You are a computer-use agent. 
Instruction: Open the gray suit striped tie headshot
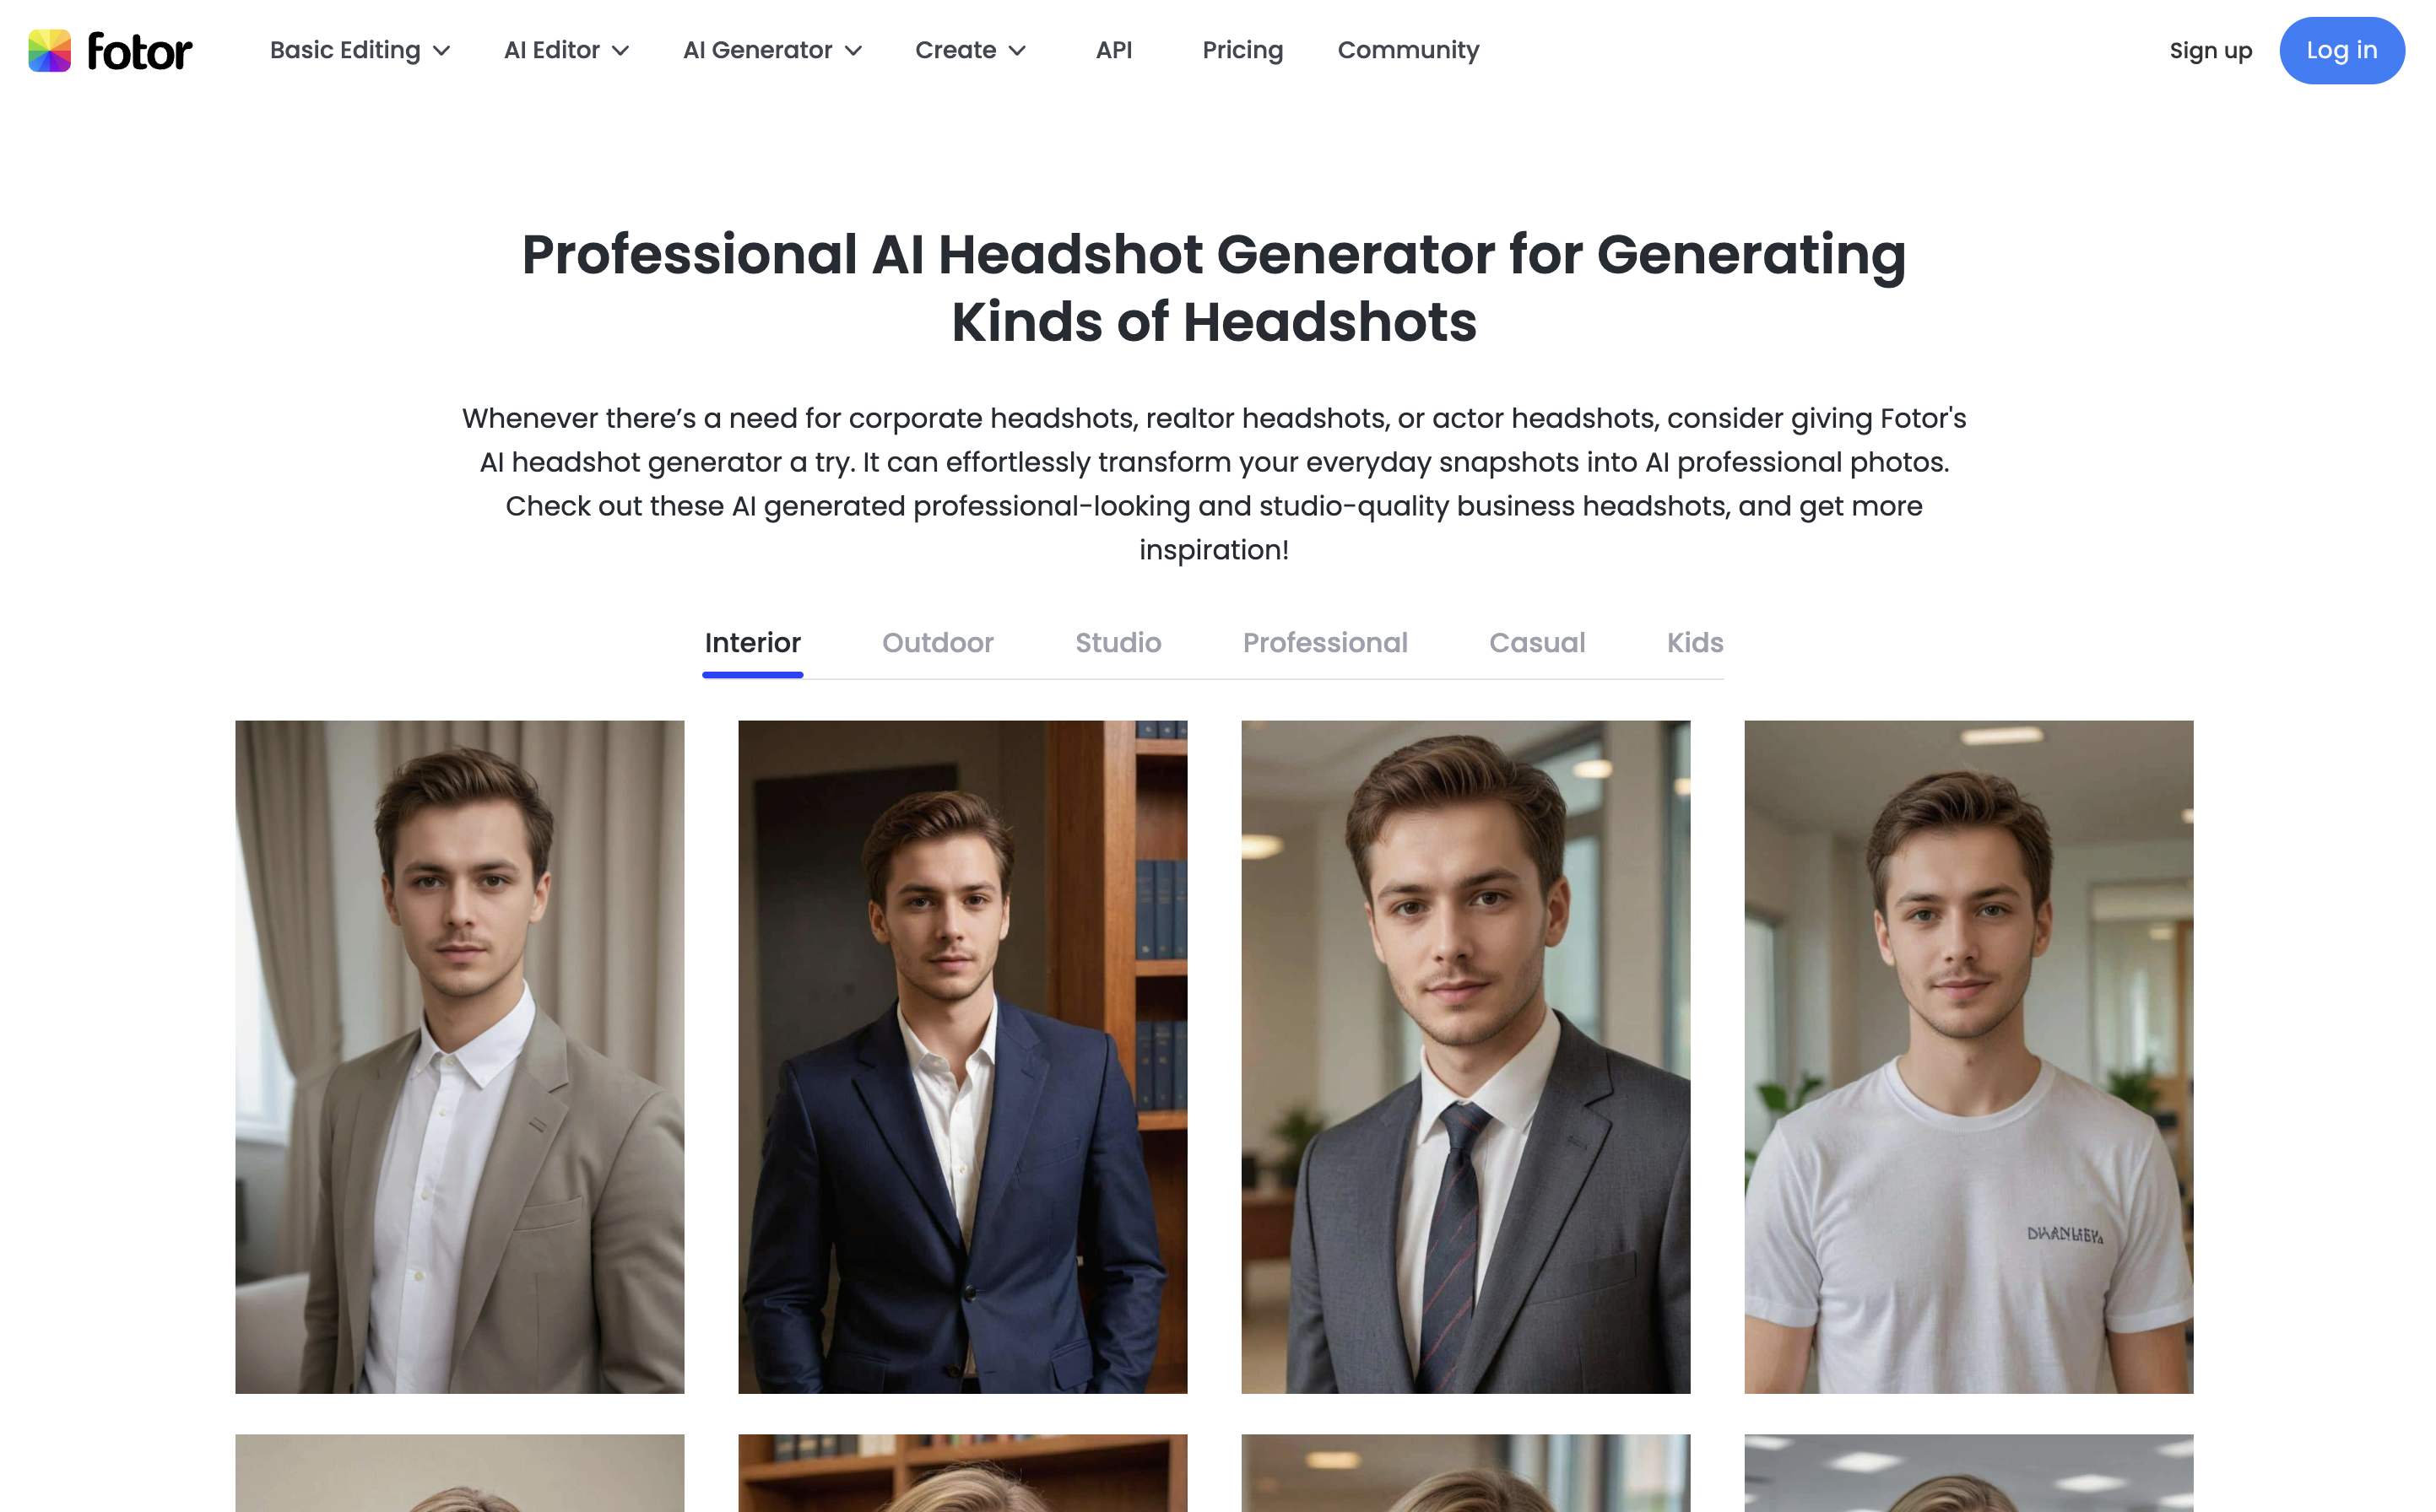(x=1465, y=1057)
